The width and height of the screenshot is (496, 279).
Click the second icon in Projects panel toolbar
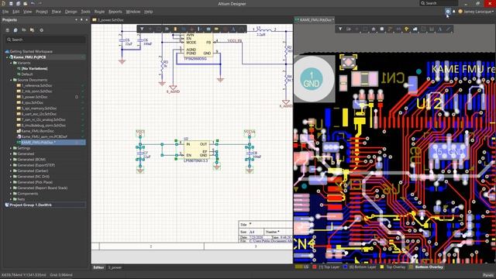15,30
